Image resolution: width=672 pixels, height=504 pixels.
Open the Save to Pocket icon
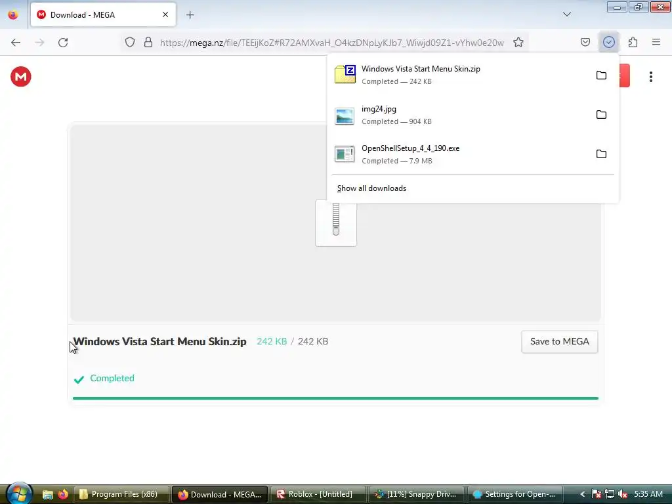coord(585,42)
